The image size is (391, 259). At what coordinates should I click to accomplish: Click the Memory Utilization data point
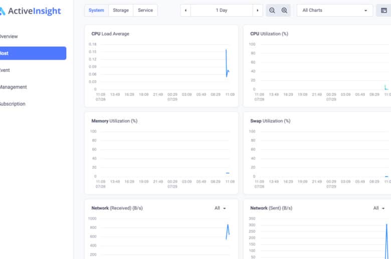228,173
